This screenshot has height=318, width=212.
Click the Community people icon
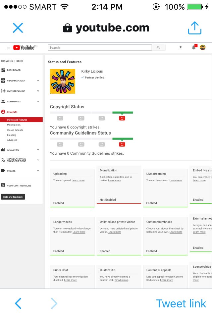[3, 101]
